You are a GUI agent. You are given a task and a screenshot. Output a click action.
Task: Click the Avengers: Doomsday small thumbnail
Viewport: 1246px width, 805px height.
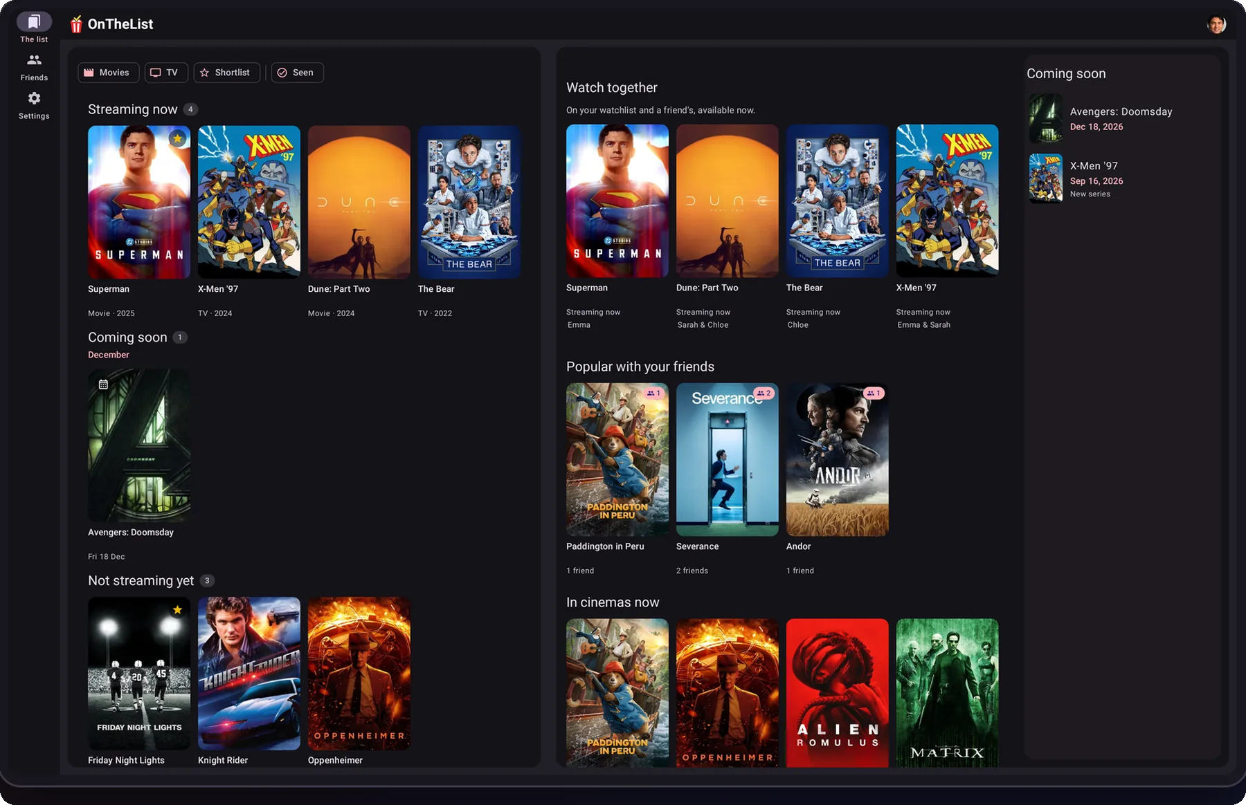tap(1045, 118)
